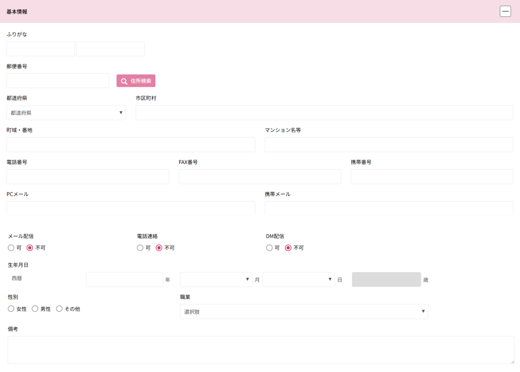The image size is (520, 372).
Task: Expand the 職業 occupation dropdown
Action: [x=304, y=312]
